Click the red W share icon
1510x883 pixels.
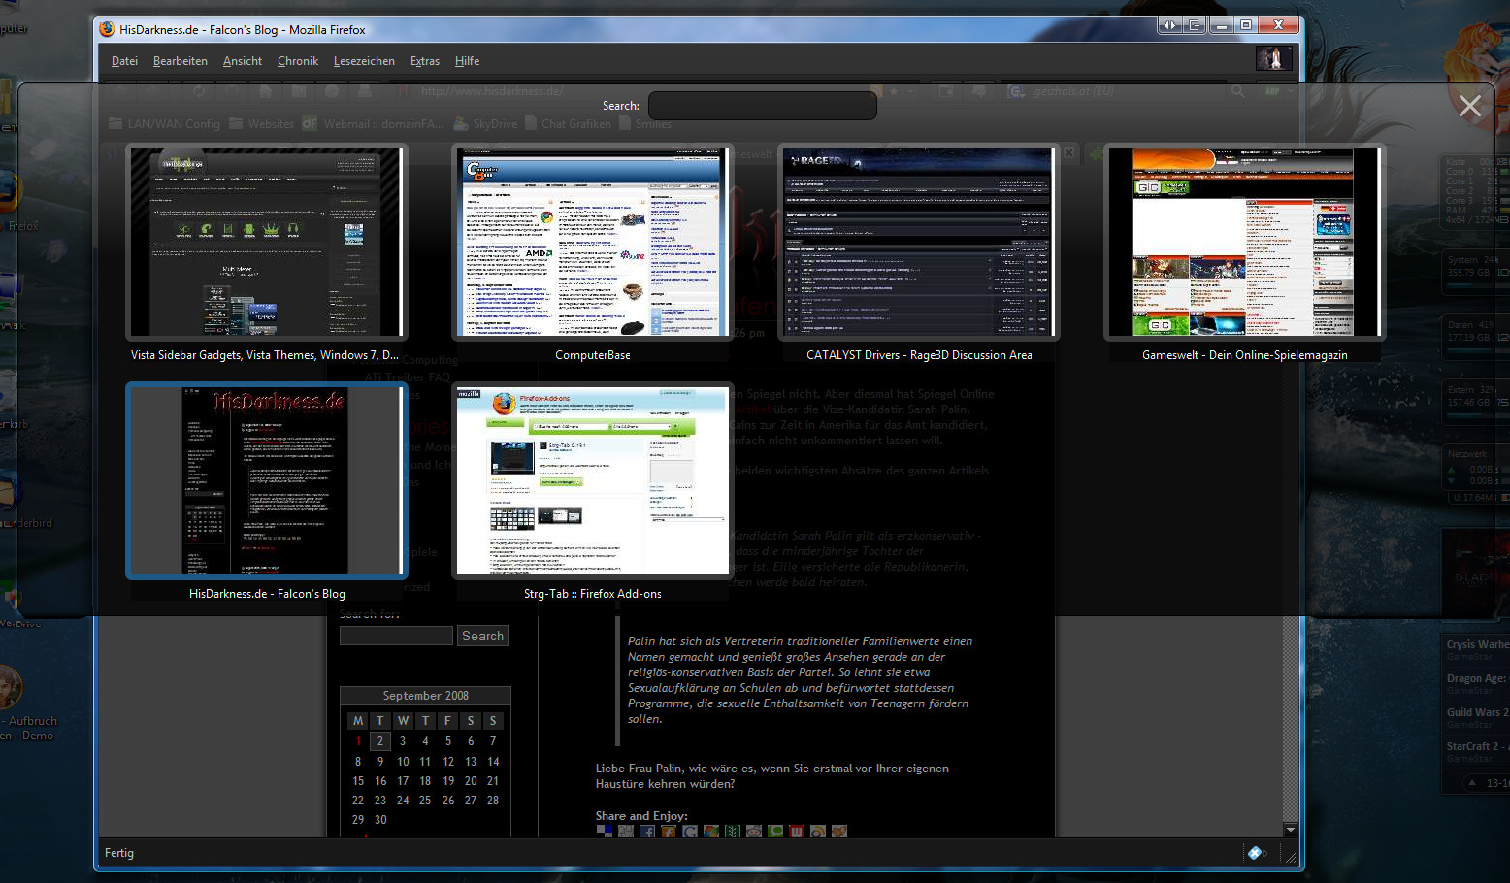tap(797, 831)
